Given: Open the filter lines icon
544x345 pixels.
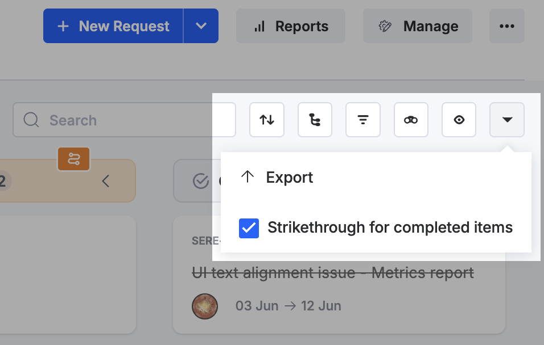Looking at the screenshot, I should [x=363, y=120].
